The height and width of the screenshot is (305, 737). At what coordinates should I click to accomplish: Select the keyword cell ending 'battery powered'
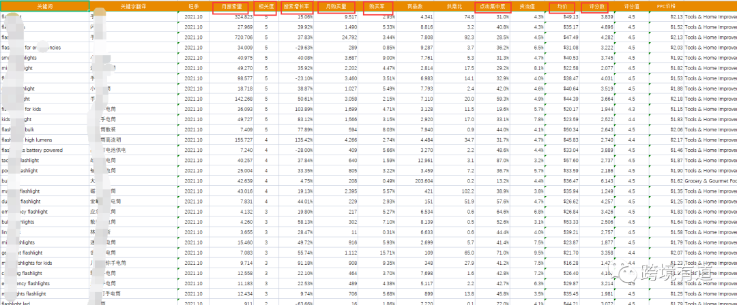click(x=44, y=150)
